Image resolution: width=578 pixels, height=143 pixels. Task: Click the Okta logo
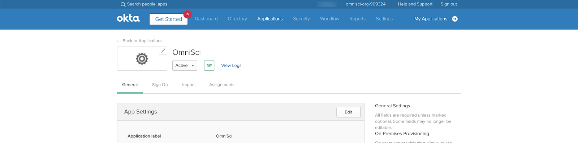pos(128,18)
